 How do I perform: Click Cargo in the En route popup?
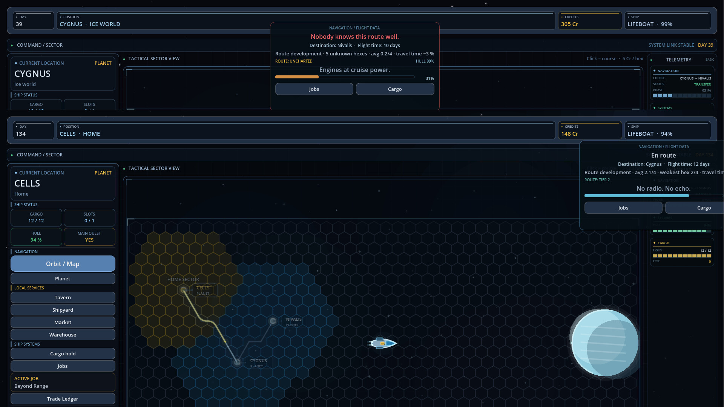695,208
